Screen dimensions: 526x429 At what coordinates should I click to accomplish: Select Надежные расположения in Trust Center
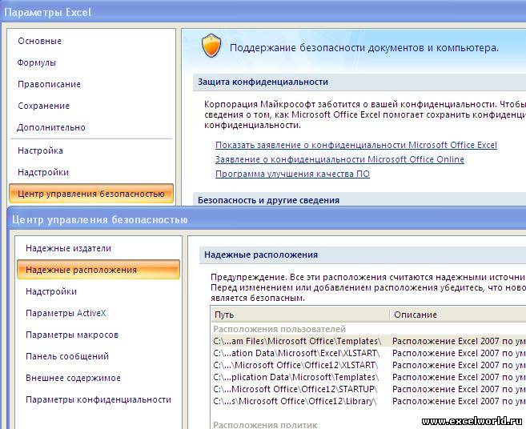(98, 270)
